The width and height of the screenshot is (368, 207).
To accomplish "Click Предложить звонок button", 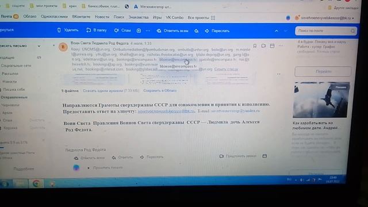I will [x=237, y=156].
